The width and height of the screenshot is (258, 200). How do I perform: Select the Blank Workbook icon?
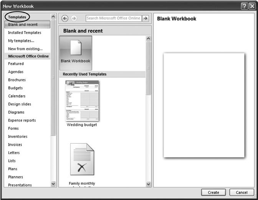click(x=76, y=52)
